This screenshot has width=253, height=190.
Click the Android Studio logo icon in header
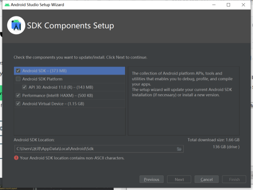click(16, 25)
